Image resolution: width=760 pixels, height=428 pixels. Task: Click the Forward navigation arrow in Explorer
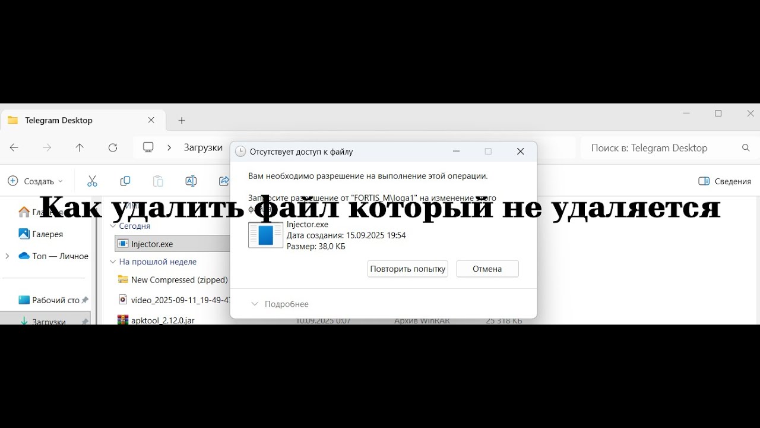(47, 148)
